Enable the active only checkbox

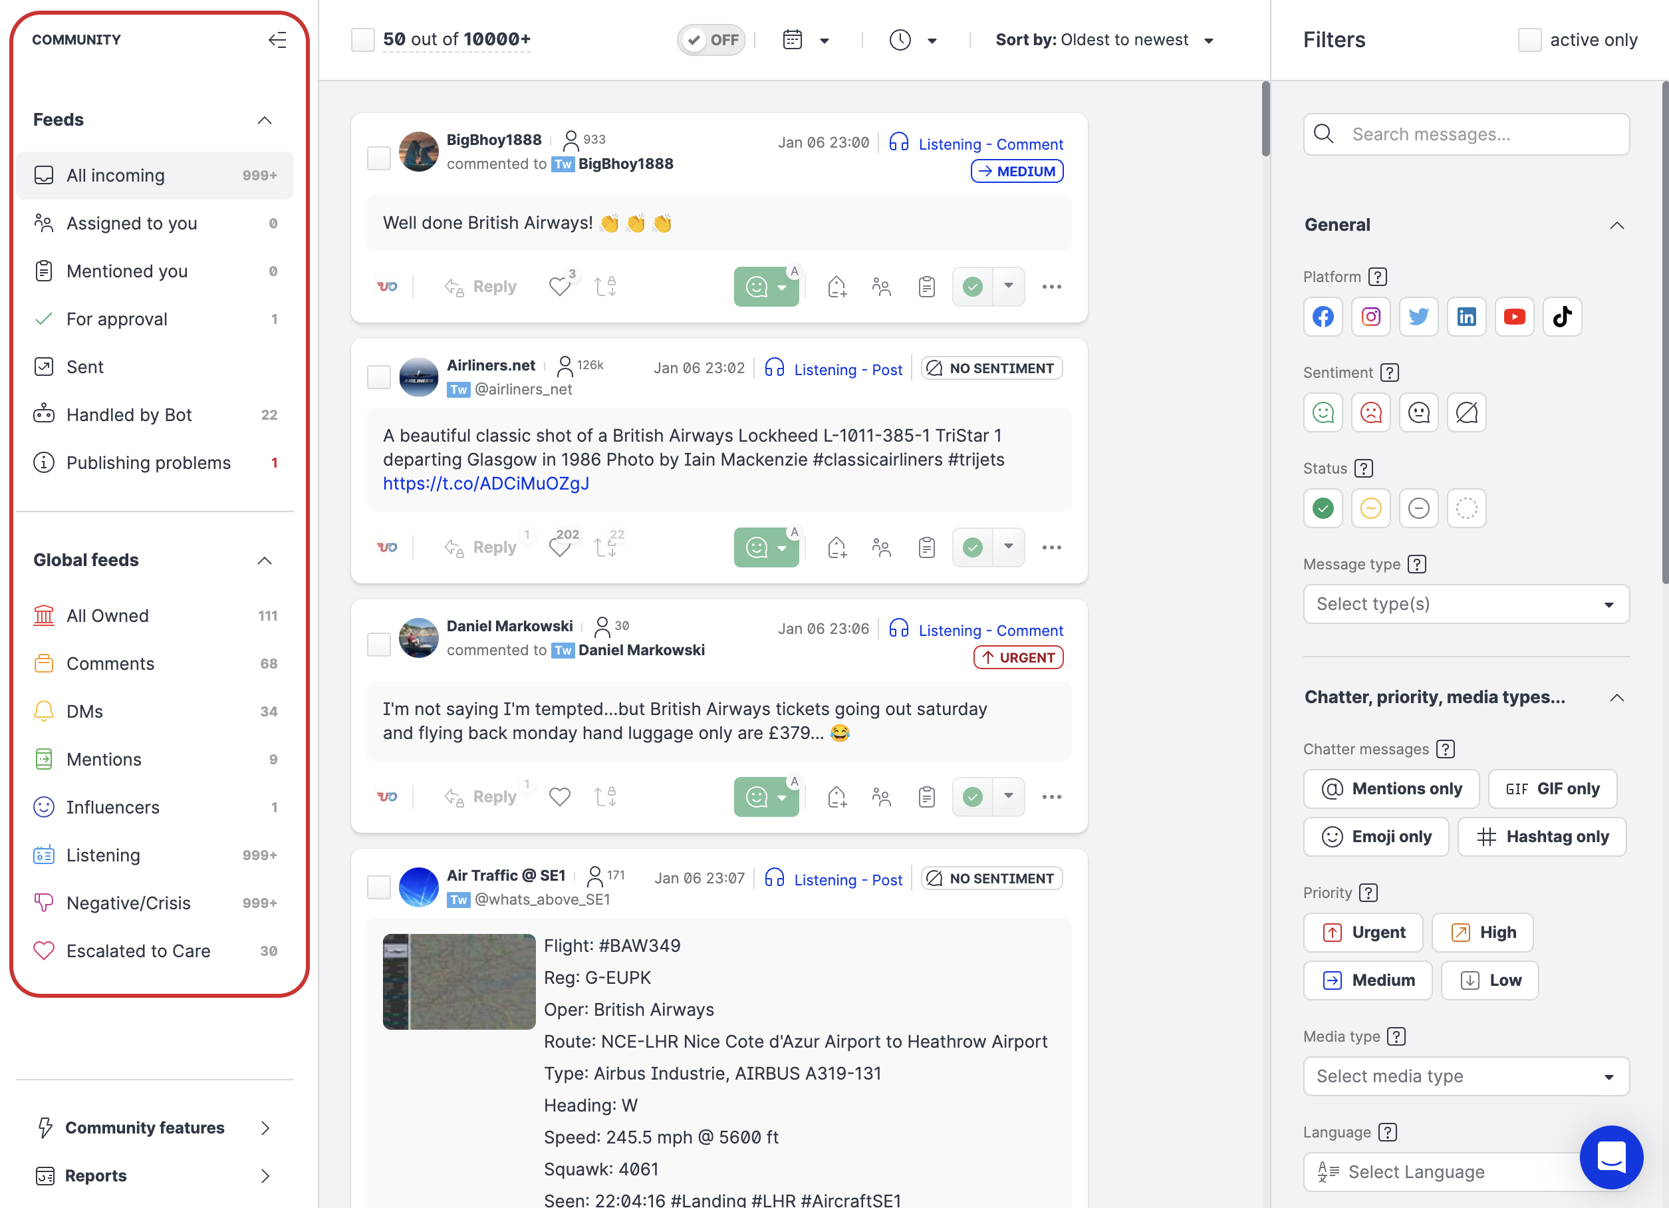[x=1530, y=40]
